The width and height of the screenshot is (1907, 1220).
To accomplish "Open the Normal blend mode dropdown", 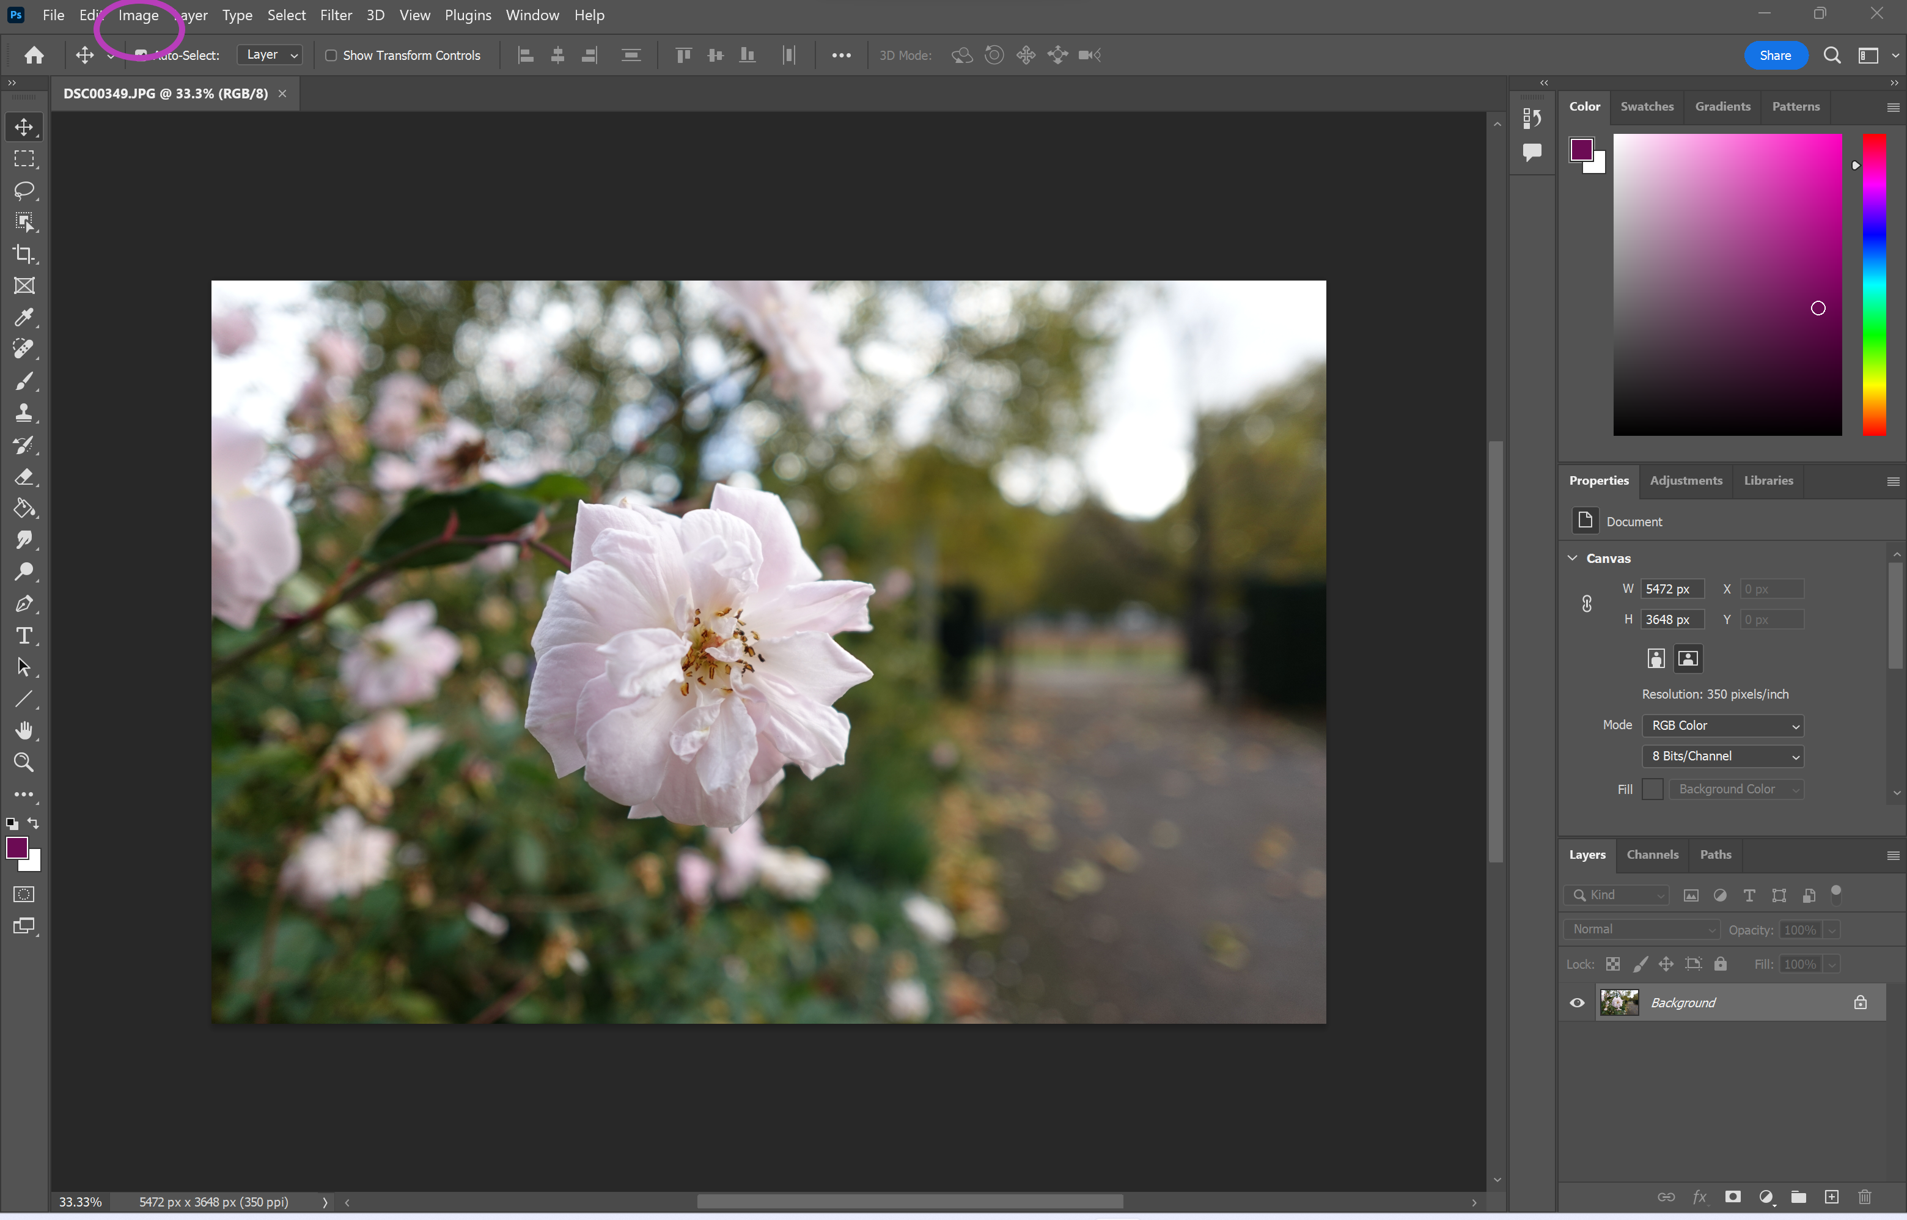I will click(x=1641, y=929).
